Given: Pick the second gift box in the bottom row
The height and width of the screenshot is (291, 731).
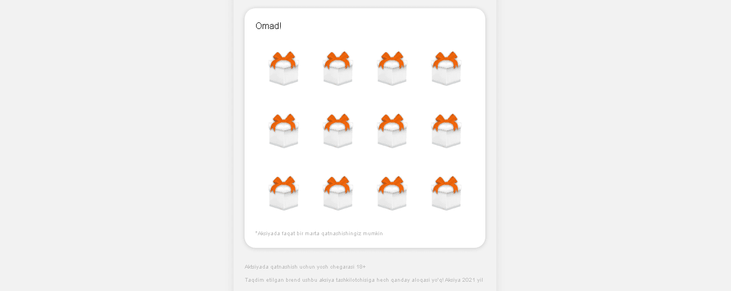Looking at the screenshot, I should click(338, 193).
